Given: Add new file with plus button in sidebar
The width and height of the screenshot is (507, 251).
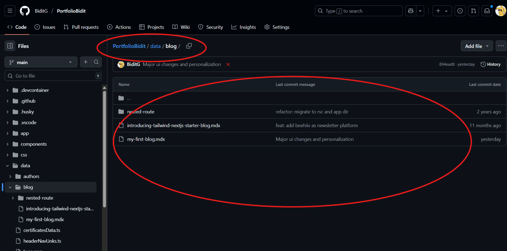Looking at the screenshot, I should pyautogui.click(x=86, y=62).
